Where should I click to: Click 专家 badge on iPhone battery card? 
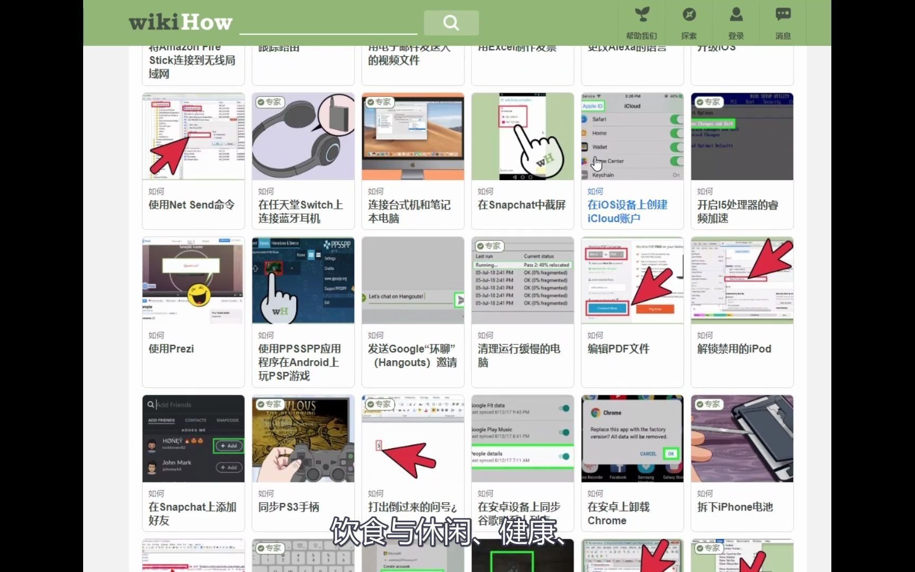coord(708,404)
